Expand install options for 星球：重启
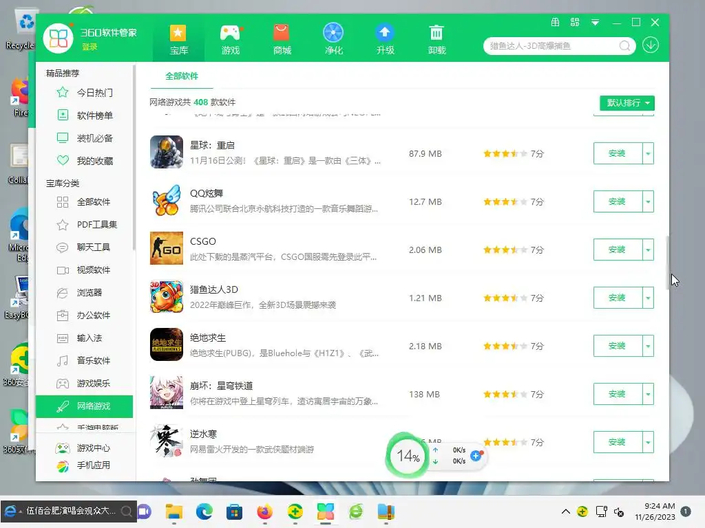The height and width of the screenshot is (528, 705). pos(648,153)
